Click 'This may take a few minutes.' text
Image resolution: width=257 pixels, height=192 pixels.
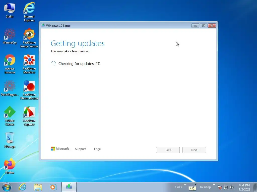pos(70,51)
